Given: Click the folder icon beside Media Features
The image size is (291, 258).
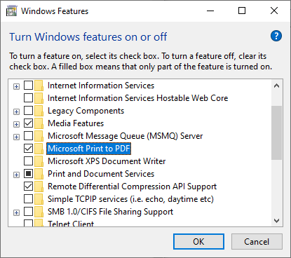Looking at the screenshot, I should 39,123.
